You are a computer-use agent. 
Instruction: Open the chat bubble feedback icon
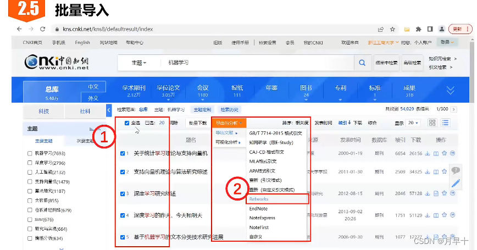click(456, 170)
